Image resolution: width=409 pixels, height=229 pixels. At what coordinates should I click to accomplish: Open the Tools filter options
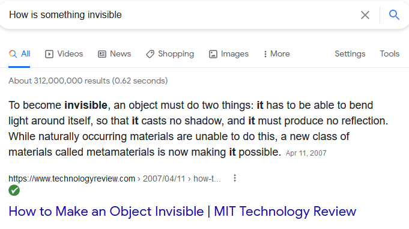[x=389, y=53]
